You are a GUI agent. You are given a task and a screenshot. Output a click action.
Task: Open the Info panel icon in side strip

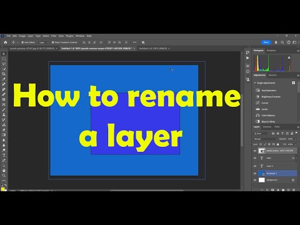(x=247, y=71)
